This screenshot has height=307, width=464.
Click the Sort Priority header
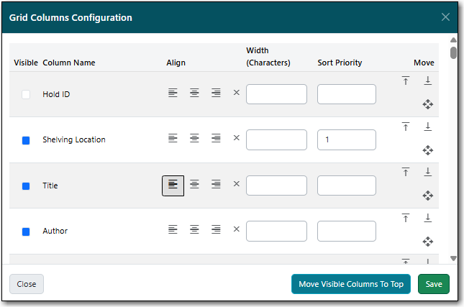340,63
